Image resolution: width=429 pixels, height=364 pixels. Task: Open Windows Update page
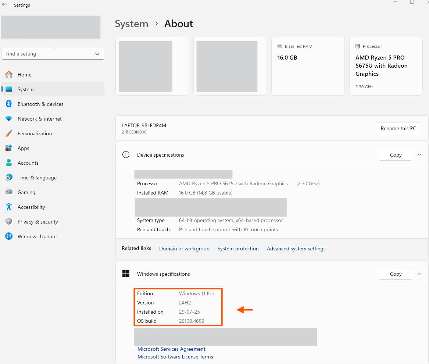53,236
